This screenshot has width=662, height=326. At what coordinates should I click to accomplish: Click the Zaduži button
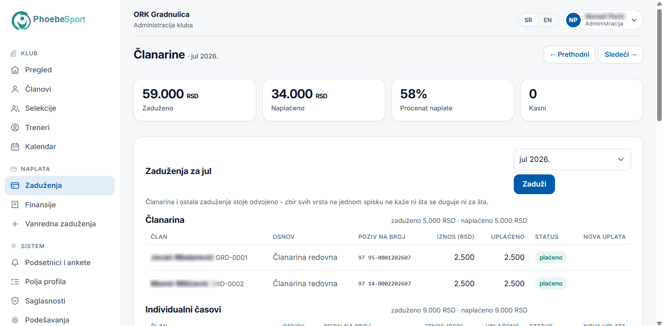coord(534,184)
